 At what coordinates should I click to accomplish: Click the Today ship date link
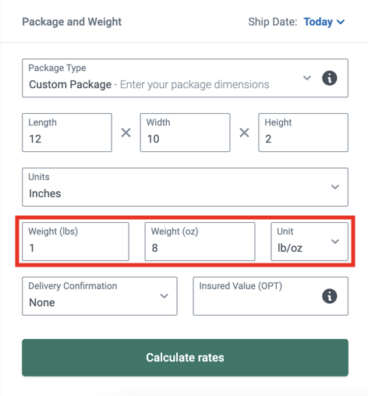318,22
